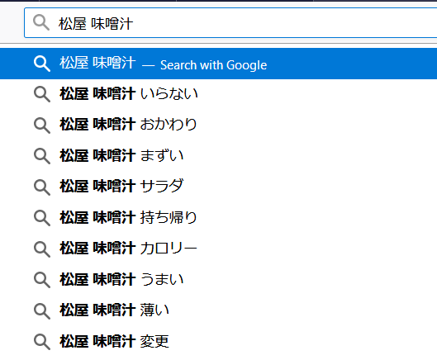Viewport: 437px width, 360px height.
Task: Select the suggestion '松屋 味噌汁 カロリー'
Action: [x=218, y=249]
